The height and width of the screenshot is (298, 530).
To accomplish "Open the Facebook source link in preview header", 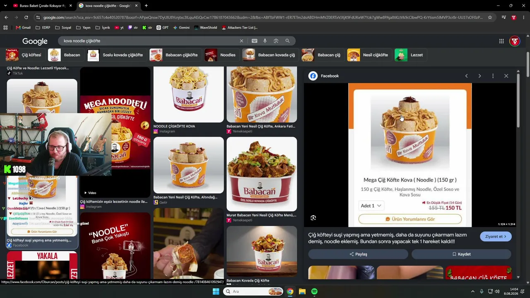I will pyautogui.click(x=324, y=76).
